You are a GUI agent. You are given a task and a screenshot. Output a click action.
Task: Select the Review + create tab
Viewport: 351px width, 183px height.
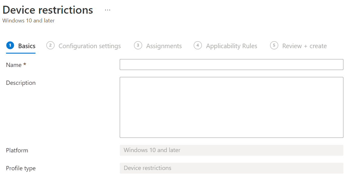click(304, 46)
